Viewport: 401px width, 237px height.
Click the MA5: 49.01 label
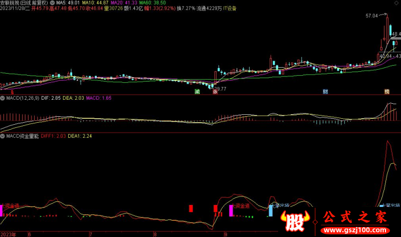tap(68, 3)
